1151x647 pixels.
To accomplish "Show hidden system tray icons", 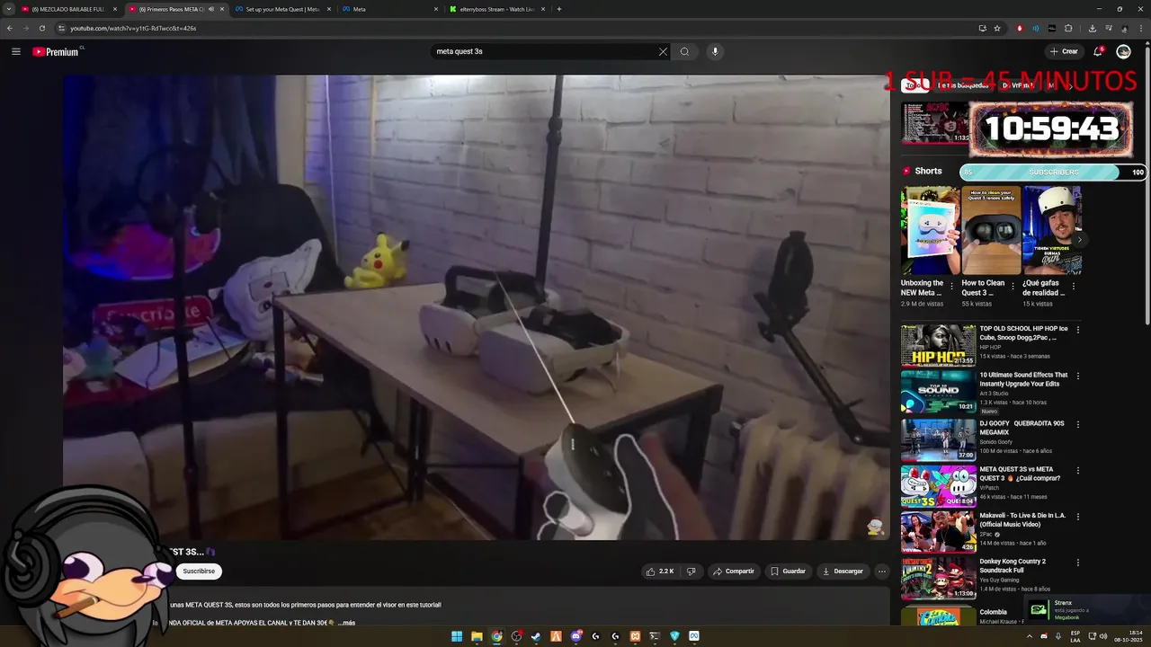I will 1030,636.
